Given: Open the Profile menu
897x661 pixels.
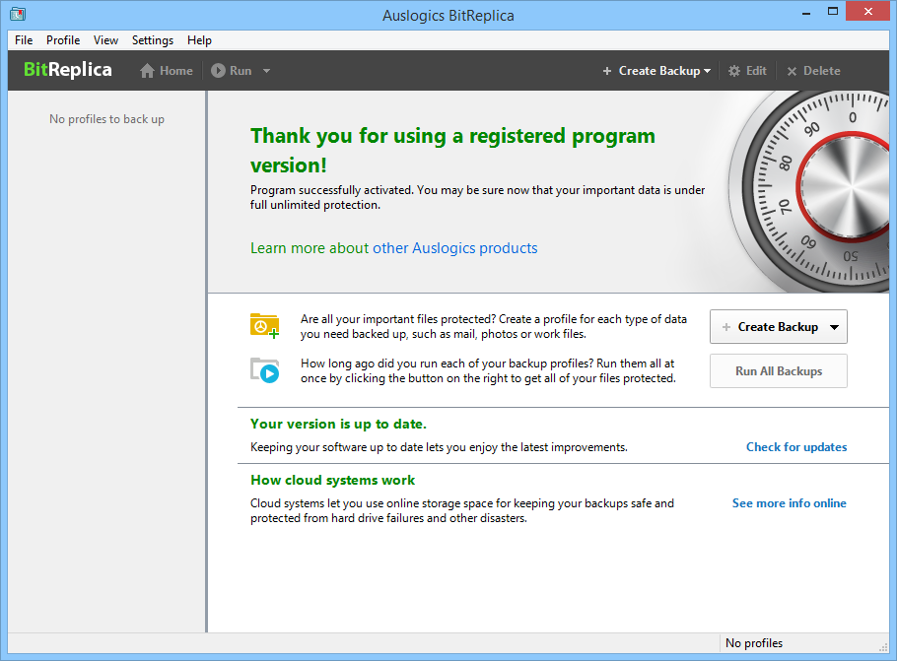Looking at the screenshot, I should point(63,40).
